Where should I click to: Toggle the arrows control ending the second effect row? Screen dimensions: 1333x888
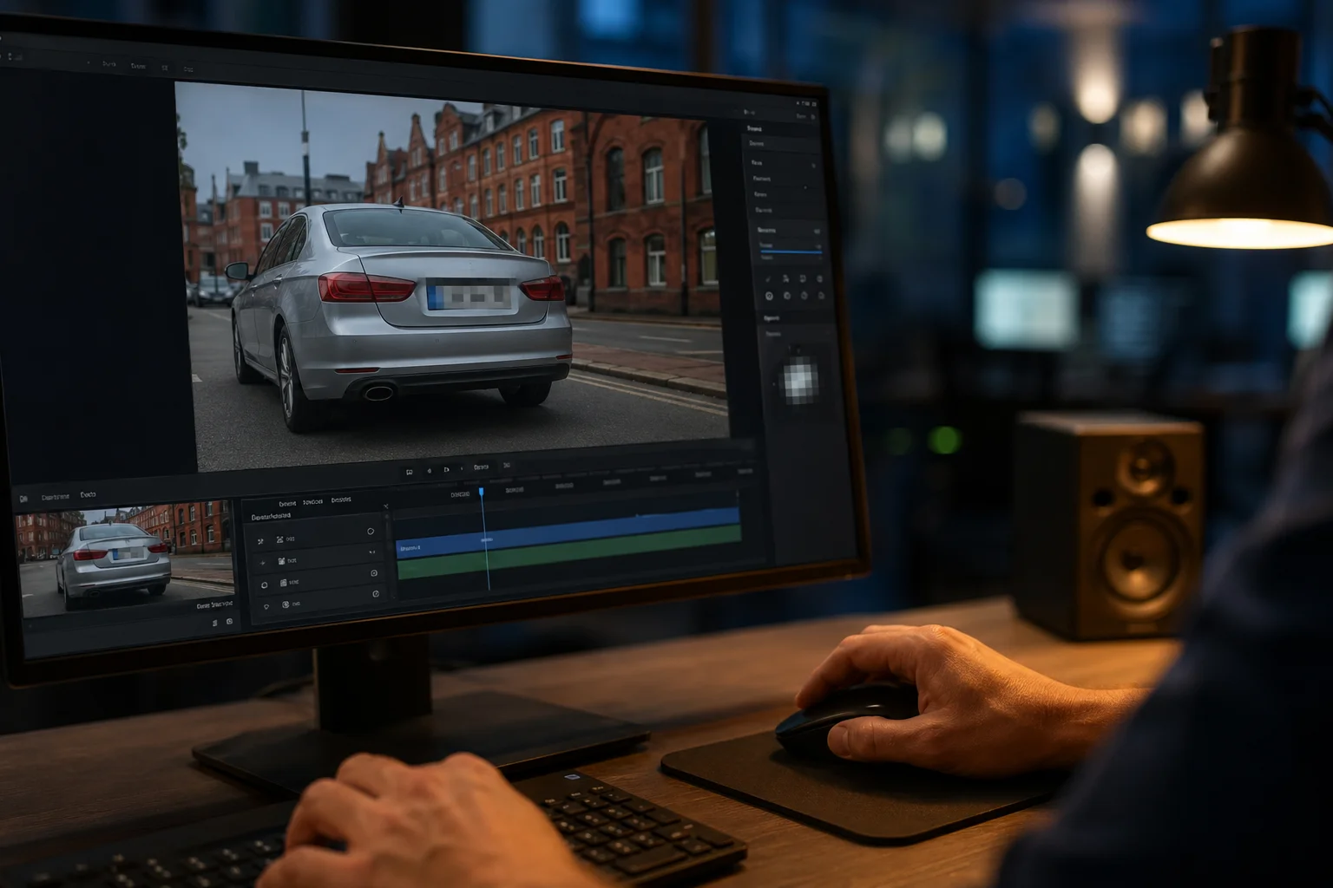click(x=372, y=552)
